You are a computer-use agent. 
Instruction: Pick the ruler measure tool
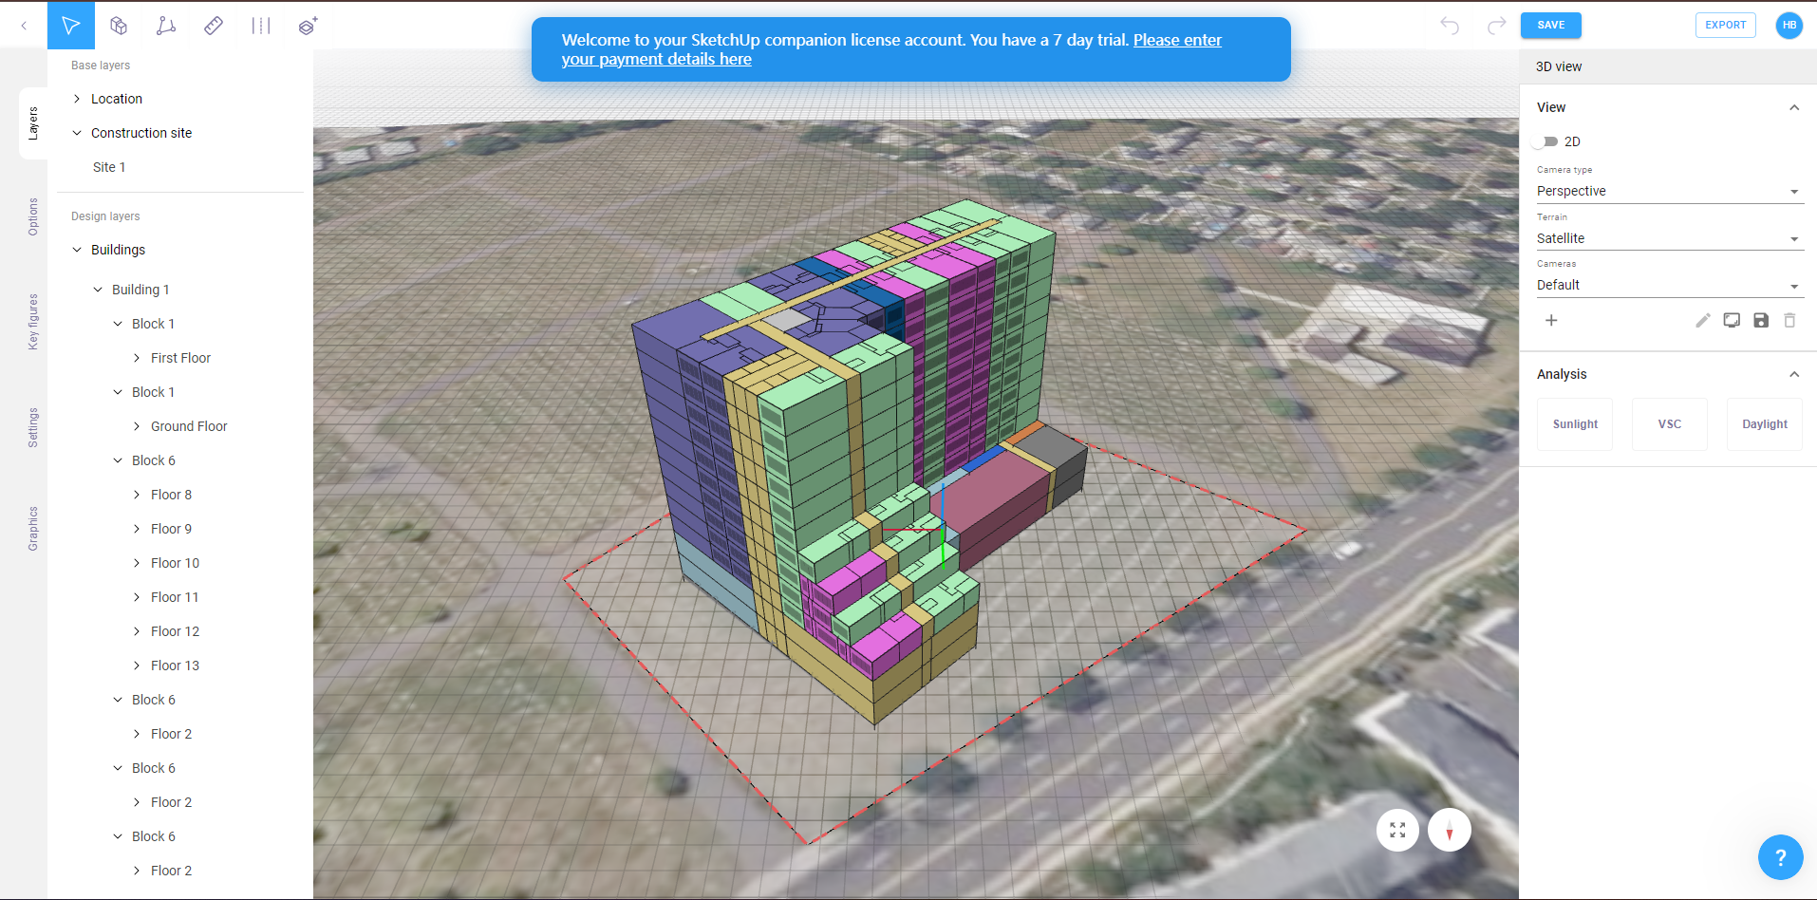pyautogui.click(x=214, y=26)
